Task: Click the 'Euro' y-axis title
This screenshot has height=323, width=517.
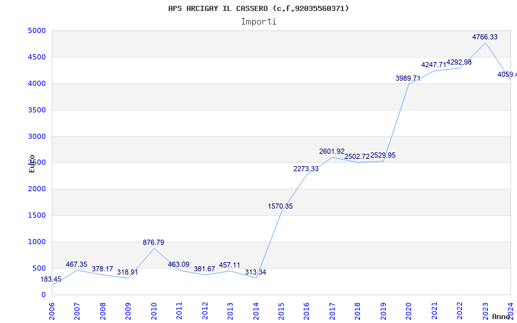Action: (32, 164)
